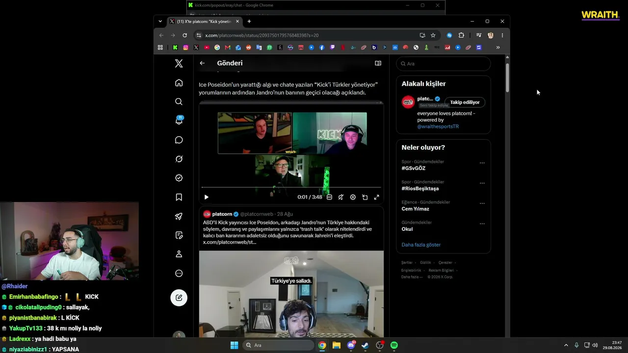Open the x.com/platcornweb/st… link
The height and width of the screenshot is (353, 628).
coord(230,242)
